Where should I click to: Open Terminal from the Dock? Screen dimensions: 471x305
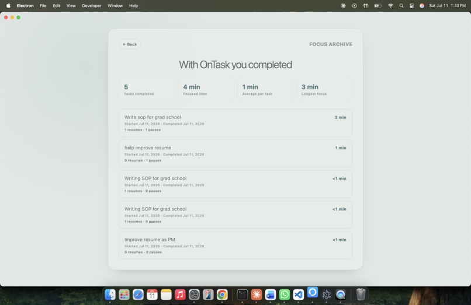[242, 295]
